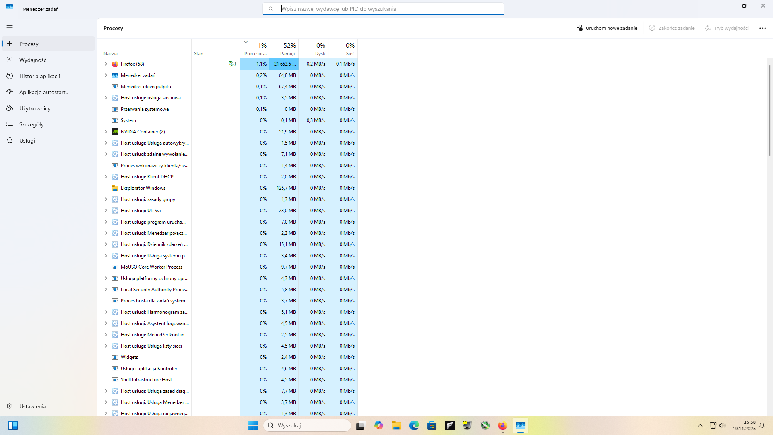Image resolution: width=773 pixels, height=435 pixels.
Task: Click the three-dots more options icon
Action: click(762, 28)
